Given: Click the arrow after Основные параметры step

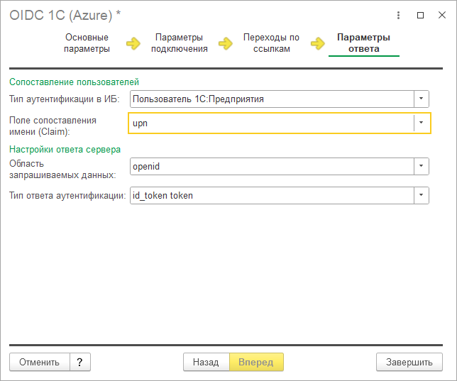Looking at the screenshot, I should [133, 44].
